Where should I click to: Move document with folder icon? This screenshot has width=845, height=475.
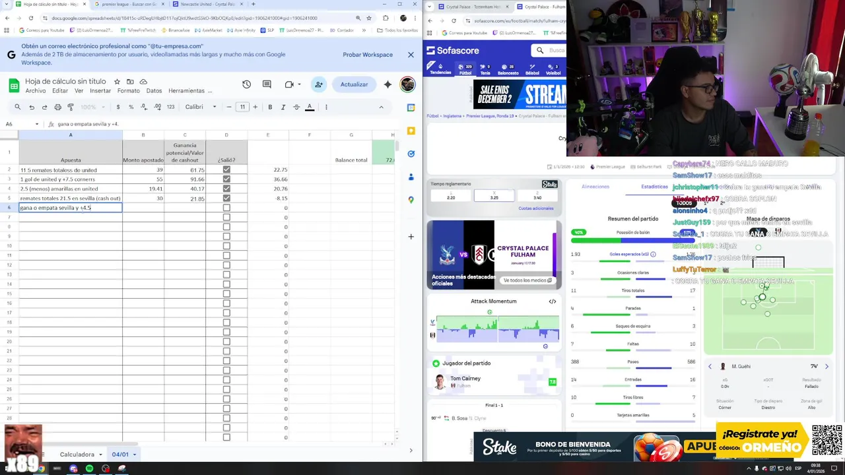coord(130,82)
